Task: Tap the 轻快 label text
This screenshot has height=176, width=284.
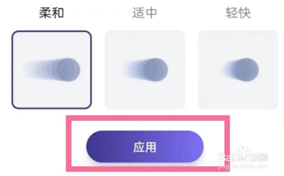Action: pyautogui.click(x=238, y=13)
